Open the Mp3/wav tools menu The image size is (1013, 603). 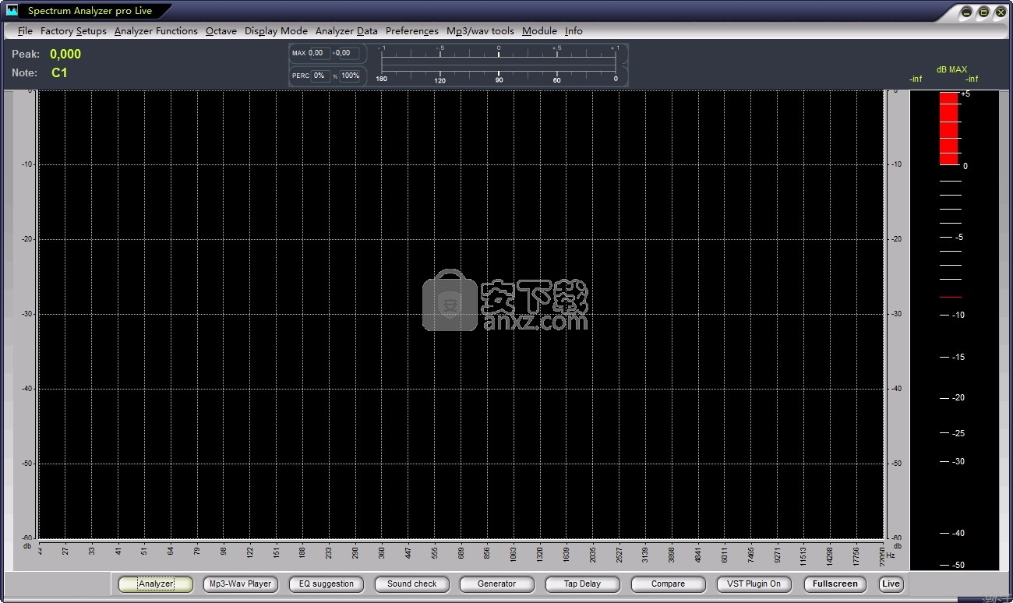click(x=481, y=31)
